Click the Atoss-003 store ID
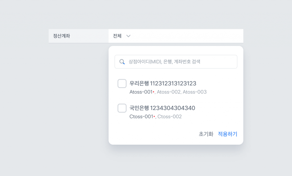The image size is (292, 176). 194,92
